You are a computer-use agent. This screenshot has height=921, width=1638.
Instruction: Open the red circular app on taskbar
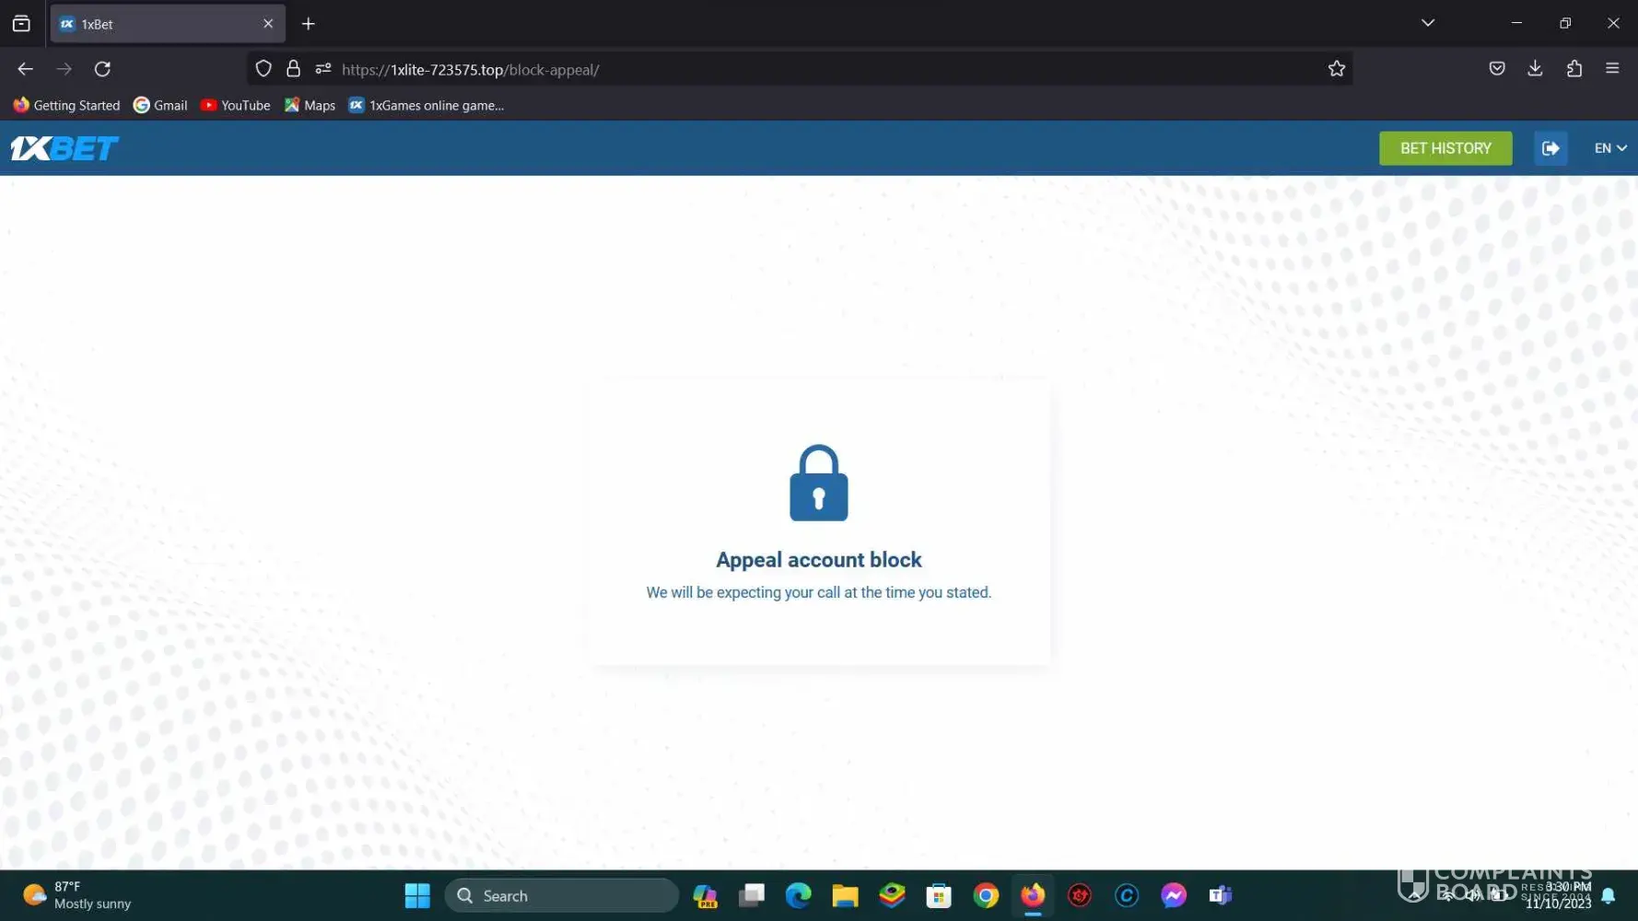pyautogui.click(x=1080, y=895)
